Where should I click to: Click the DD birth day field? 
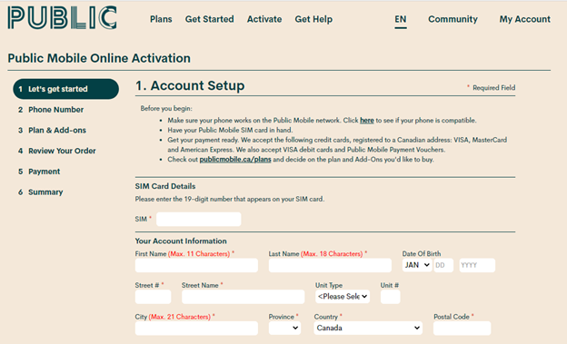pyautogui.click(x=443, y=265)
